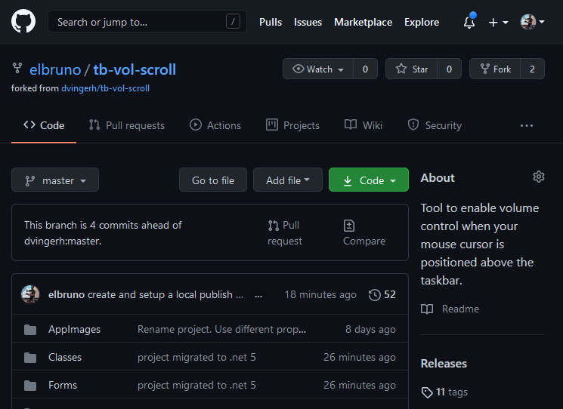Screen dimensions: 563x409
Task: Click the GitHub logo icon
Action: tap(23, 22)
